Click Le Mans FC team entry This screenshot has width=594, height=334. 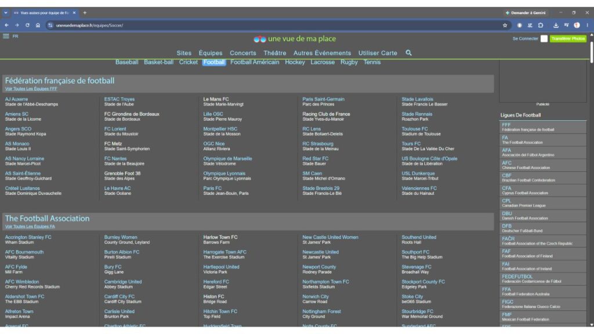[216, 99]
